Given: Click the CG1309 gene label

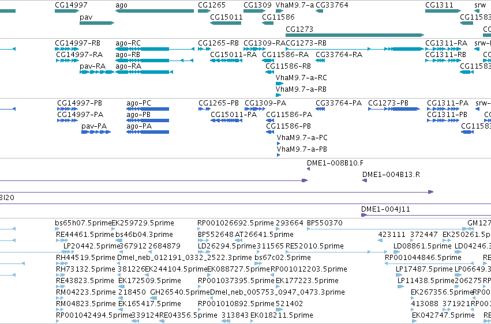Looking at the screenshot, I should pos(257,5).
